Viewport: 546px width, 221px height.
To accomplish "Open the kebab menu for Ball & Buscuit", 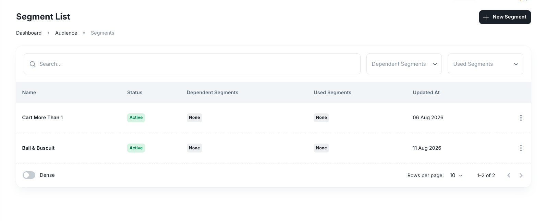I will coord(521,148).
